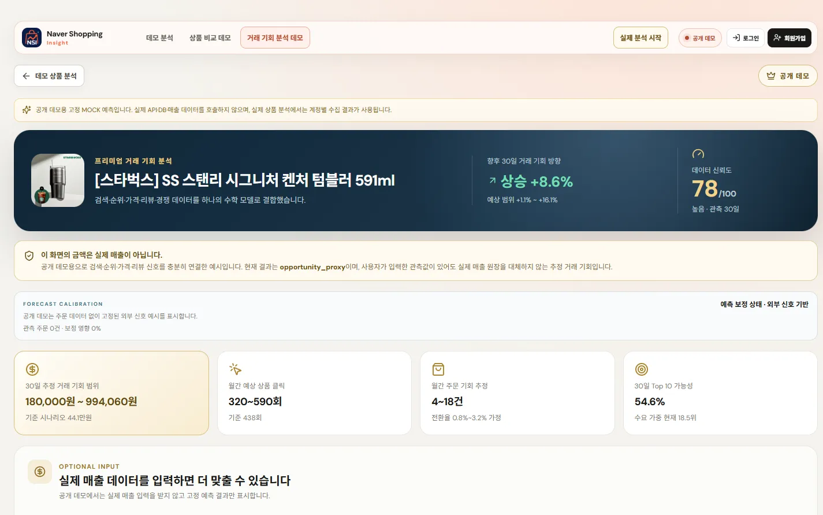This screenshot has width=823, height=515.
Task: Click the Naver Shopping Insight NSI logo icon
Action: [x=32, y=38]
